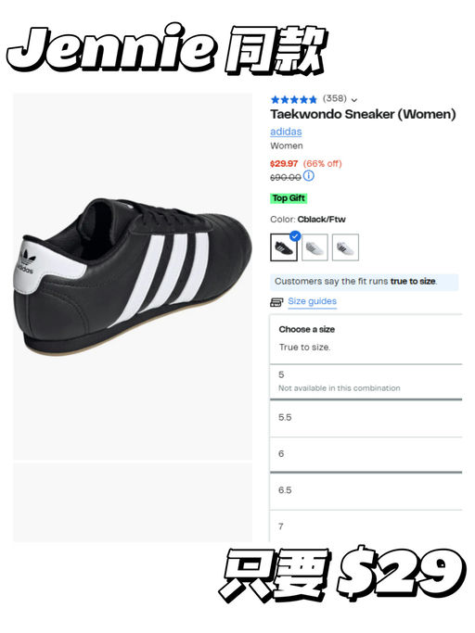
Task: Click the checkmark badge on black swatch
Action: coord(296,236)
